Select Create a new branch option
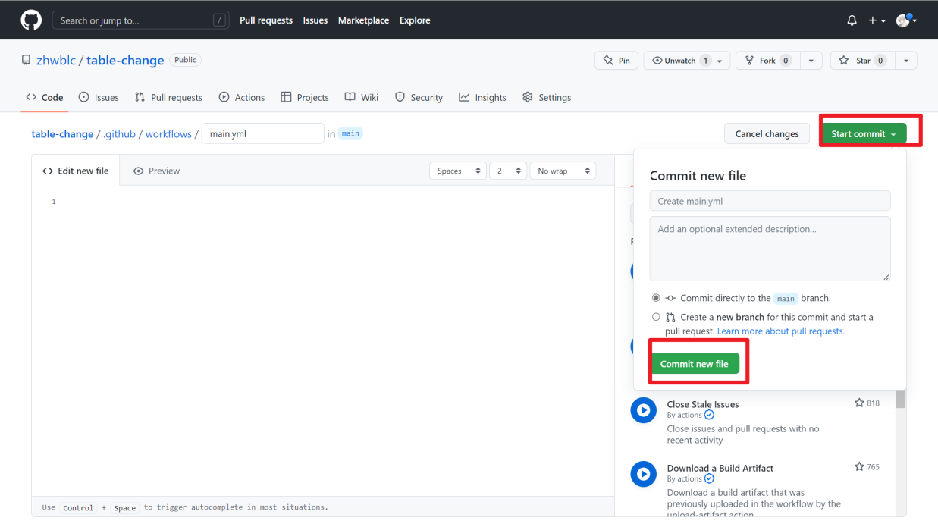The width and height of the screenshot is (938, 527). (656, 317)
